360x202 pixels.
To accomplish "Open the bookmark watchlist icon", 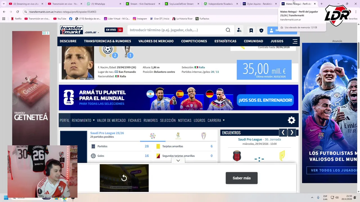I will click(x=251, y=30).
